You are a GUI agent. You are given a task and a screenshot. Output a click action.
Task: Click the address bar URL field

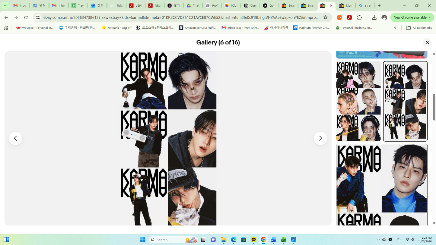click(181, 17)
